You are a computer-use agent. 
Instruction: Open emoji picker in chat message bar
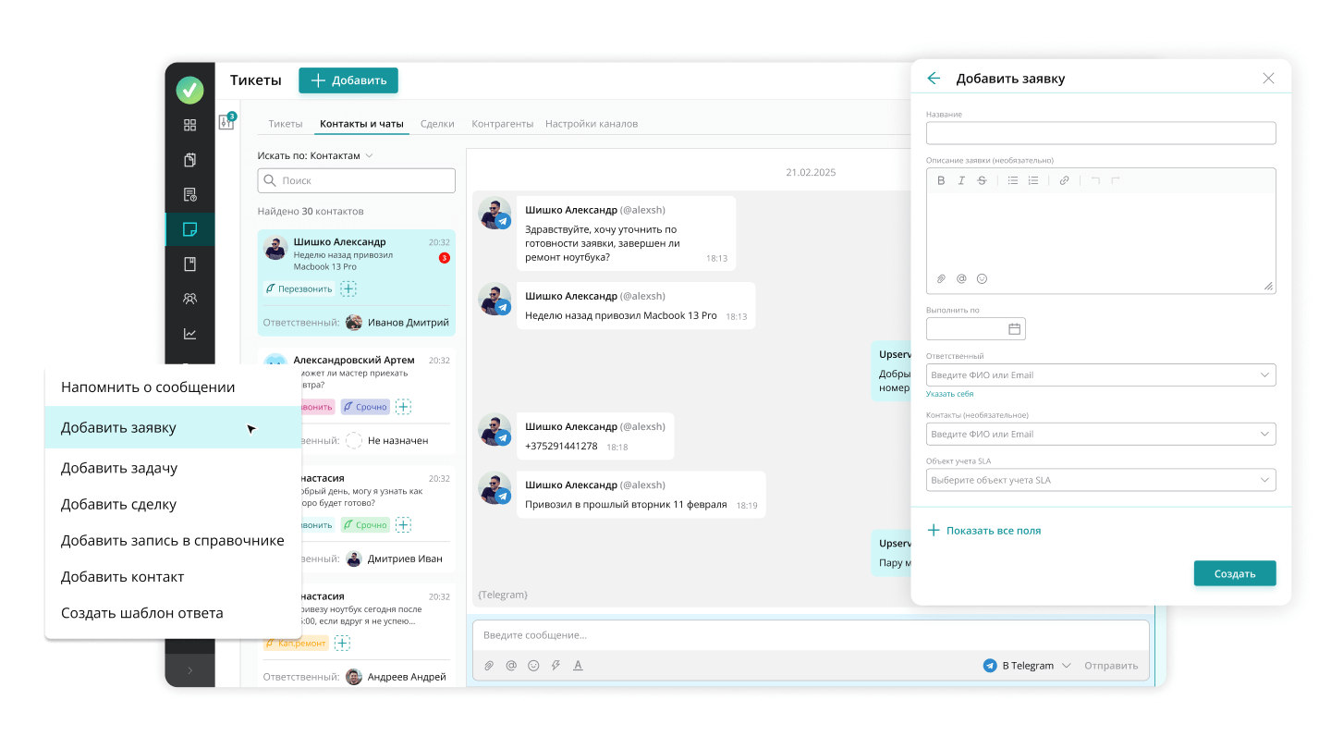pos(533,665)
